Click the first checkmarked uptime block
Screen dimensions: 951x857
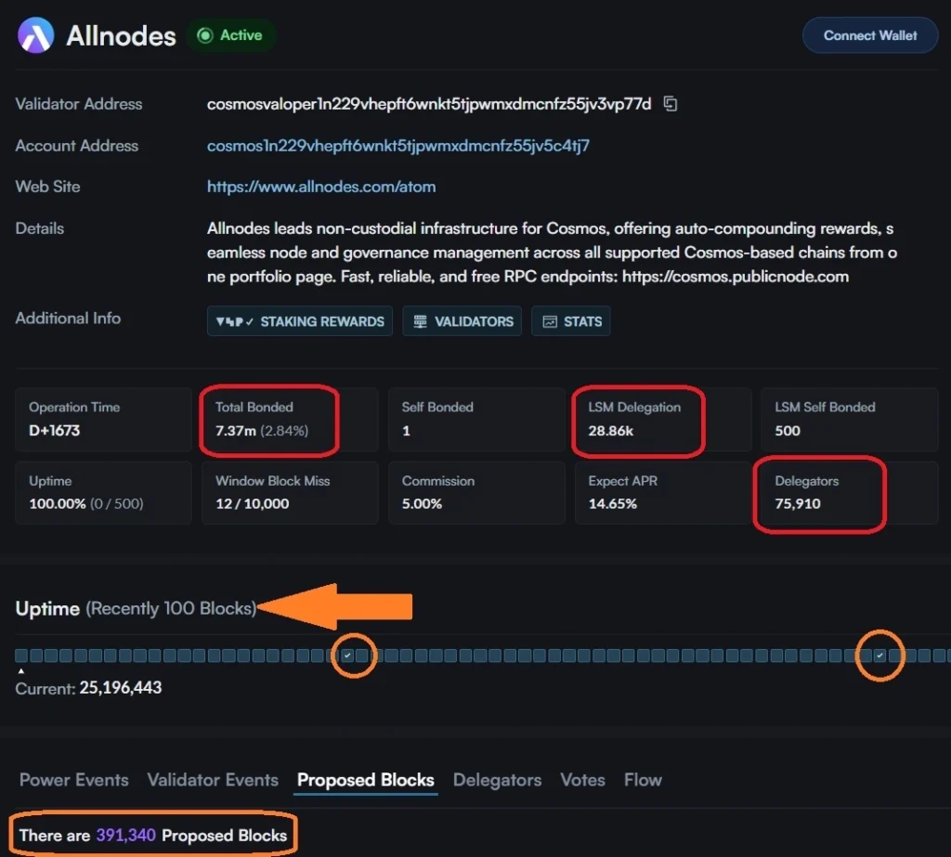click(346, 656)
